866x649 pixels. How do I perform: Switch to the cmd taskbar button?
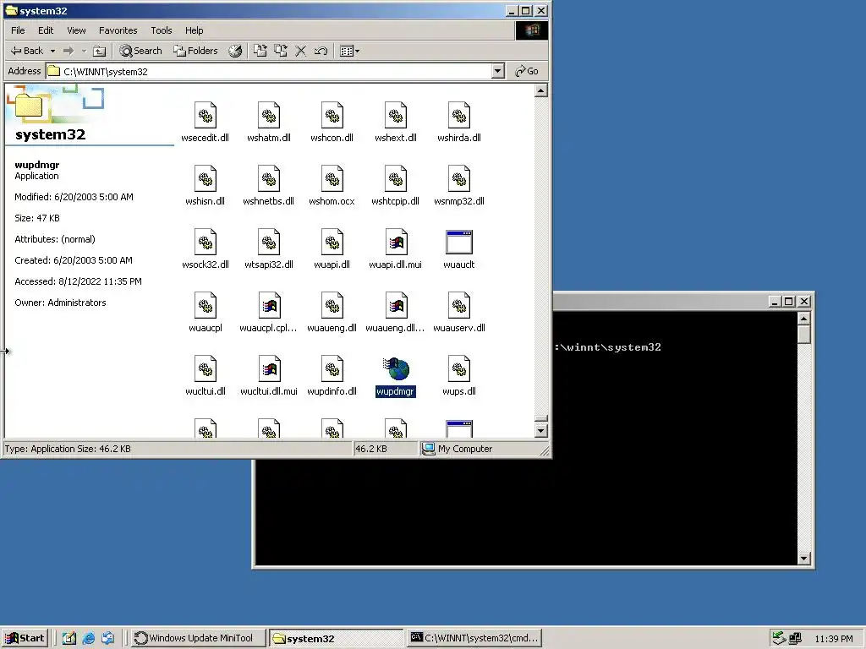(x=474, y=638)
